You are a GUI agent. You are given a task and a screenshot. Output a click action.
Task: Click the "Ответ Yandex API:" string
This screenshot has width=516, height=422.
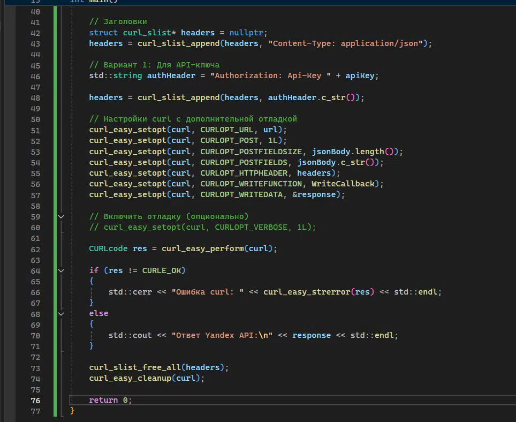pos(222,335)
